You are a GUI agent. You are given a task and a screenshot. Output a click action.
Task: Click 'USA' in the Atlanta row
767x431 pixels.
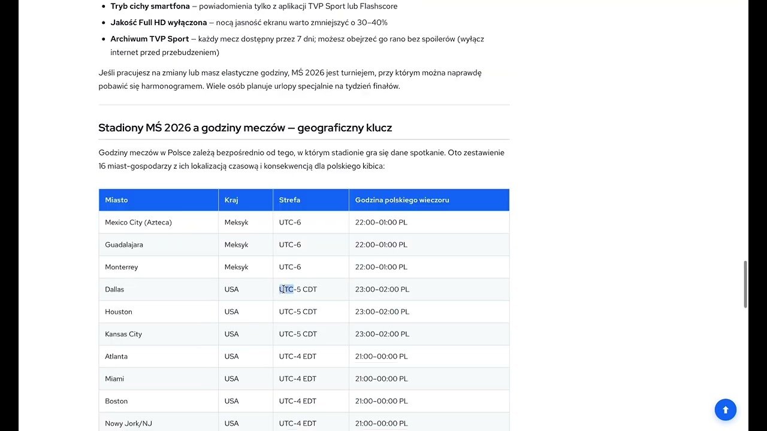coord(232,356)
